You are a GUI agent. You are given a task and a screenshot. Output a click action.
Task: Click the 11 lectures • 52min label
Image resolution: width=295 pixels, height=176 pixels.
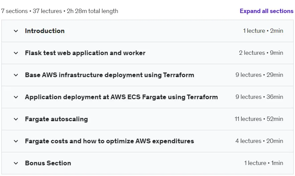tap(259, 119)
